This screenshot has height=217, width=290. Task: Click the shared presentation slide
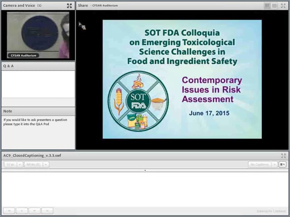click(x=182, y=79)
